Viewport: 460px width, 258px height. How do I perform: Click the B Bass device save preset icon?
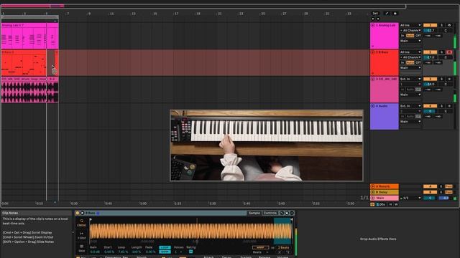point(287,213)
